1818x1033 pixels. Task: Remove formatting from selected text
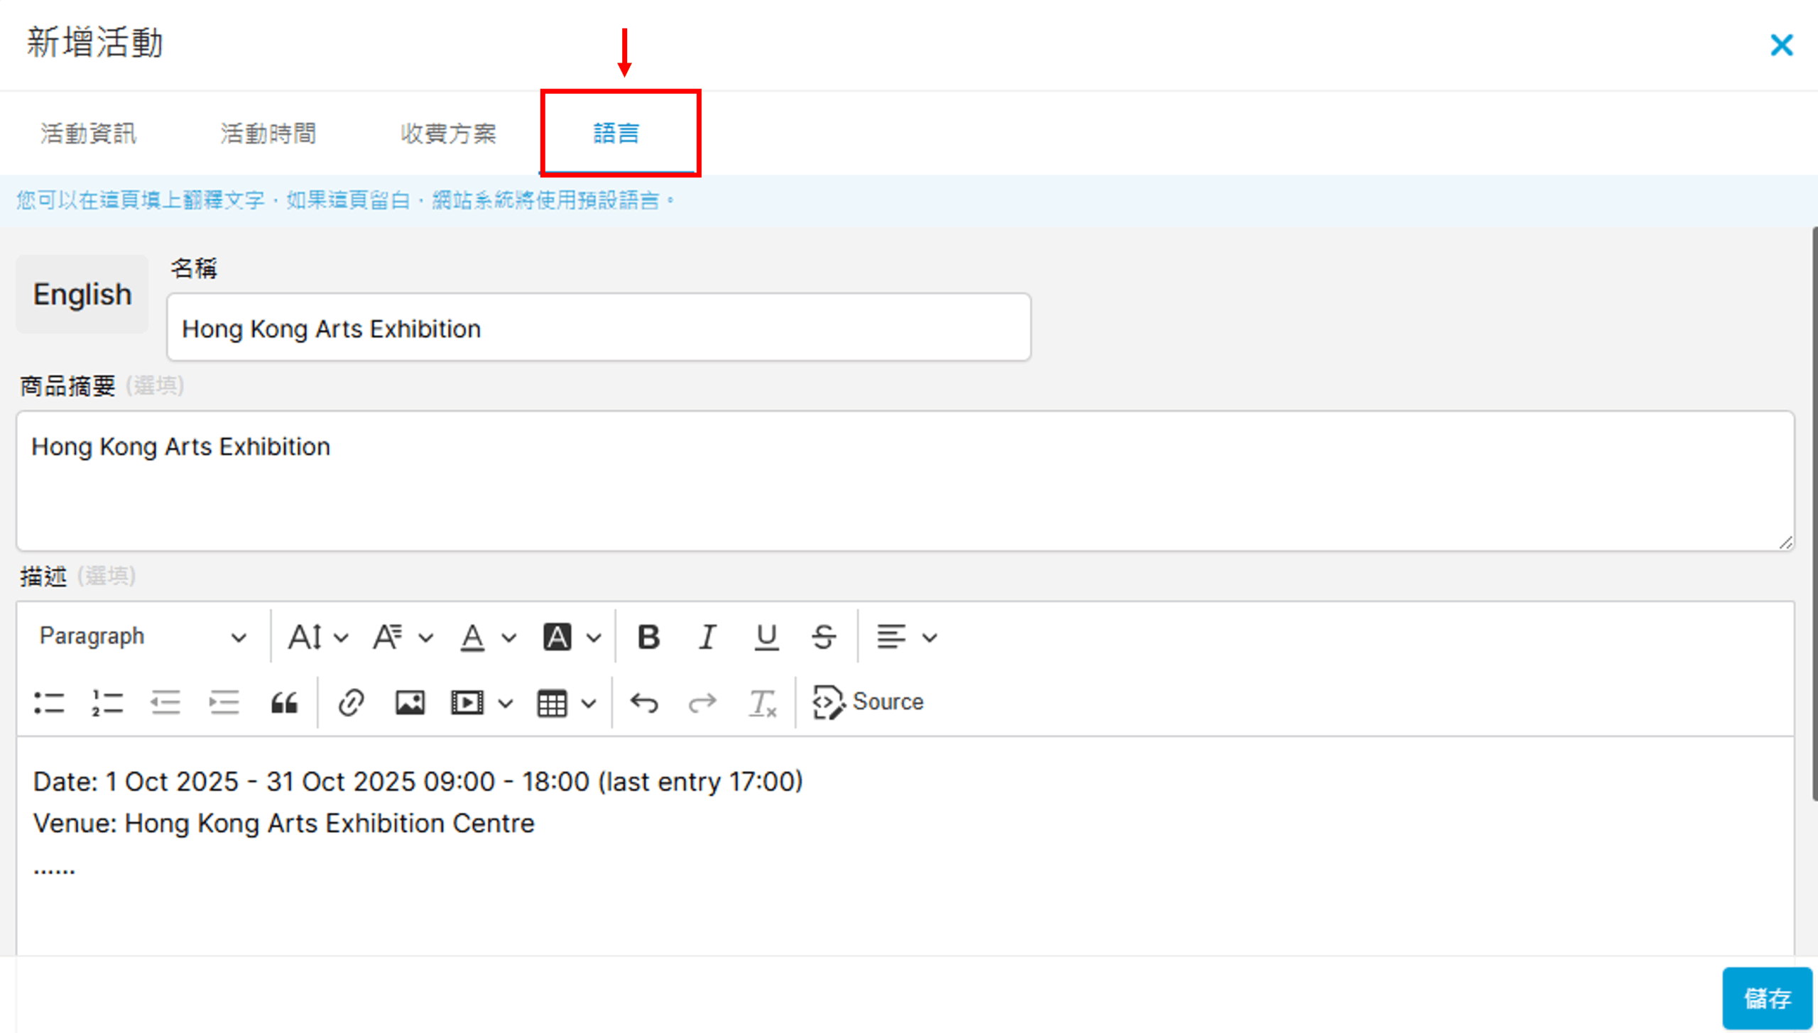point(762,703)
